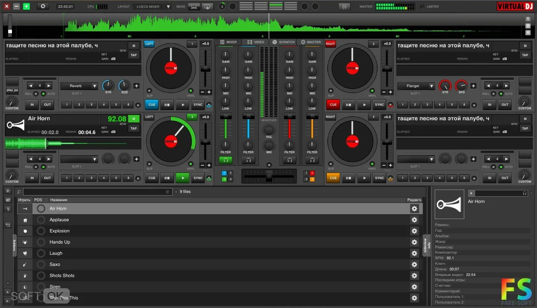Image resolution: width=537 pixels, height=308 pixels.
Task: Toggle crossfader assign button 2 on right
Action: (312, 173)
